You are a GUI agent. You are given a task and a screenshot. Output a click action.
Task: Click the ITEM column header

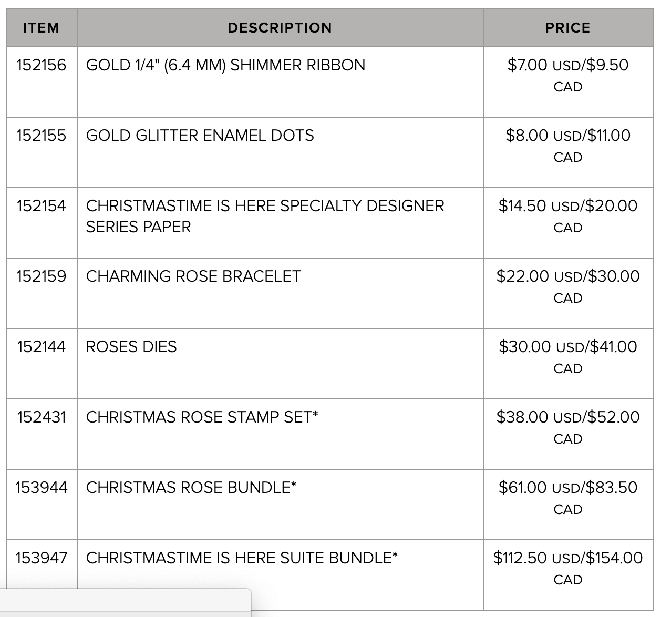coord(42,28)
